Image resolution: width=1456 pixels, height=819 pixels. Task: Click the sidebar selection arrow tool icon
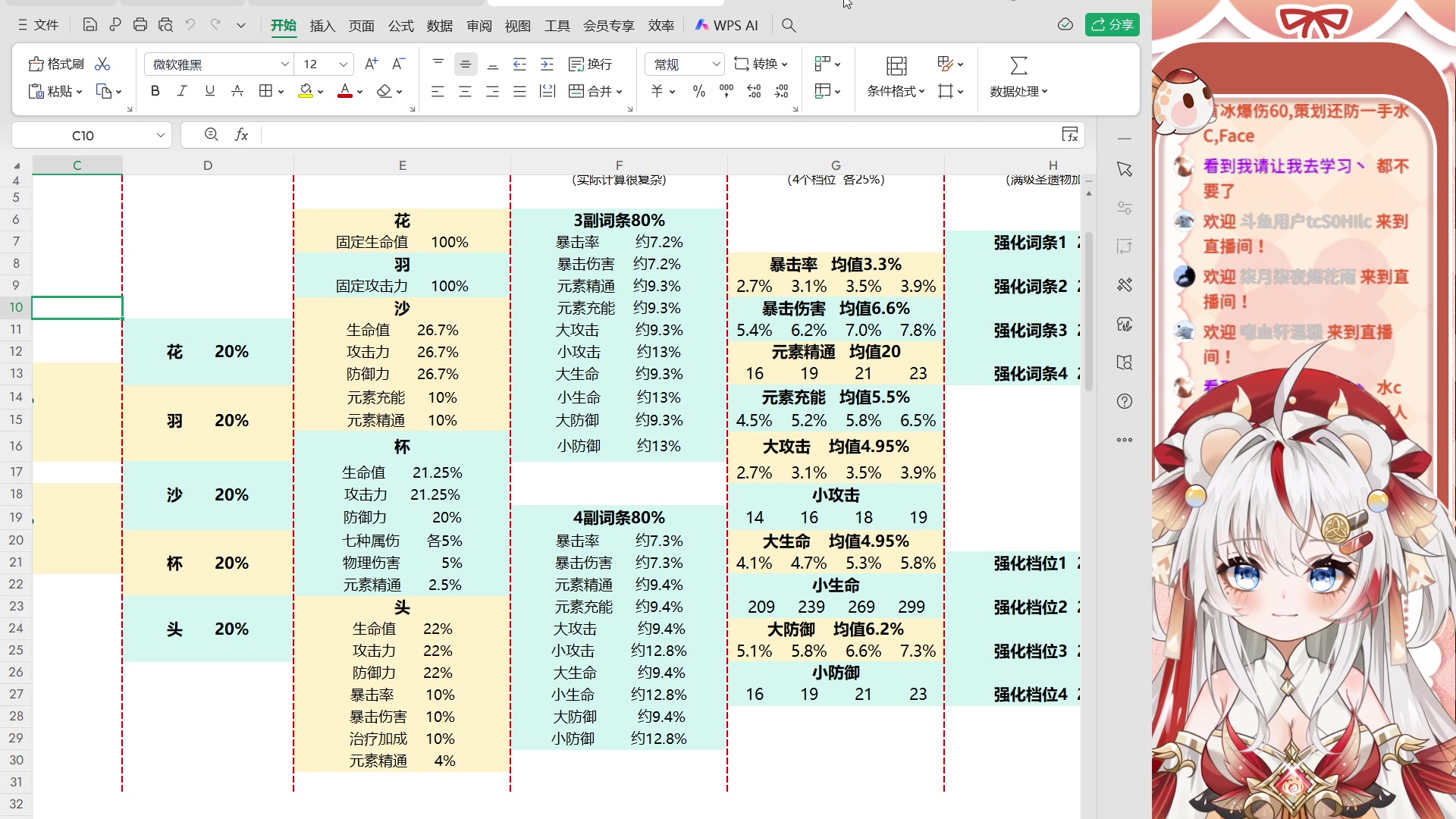point(1125,169)
